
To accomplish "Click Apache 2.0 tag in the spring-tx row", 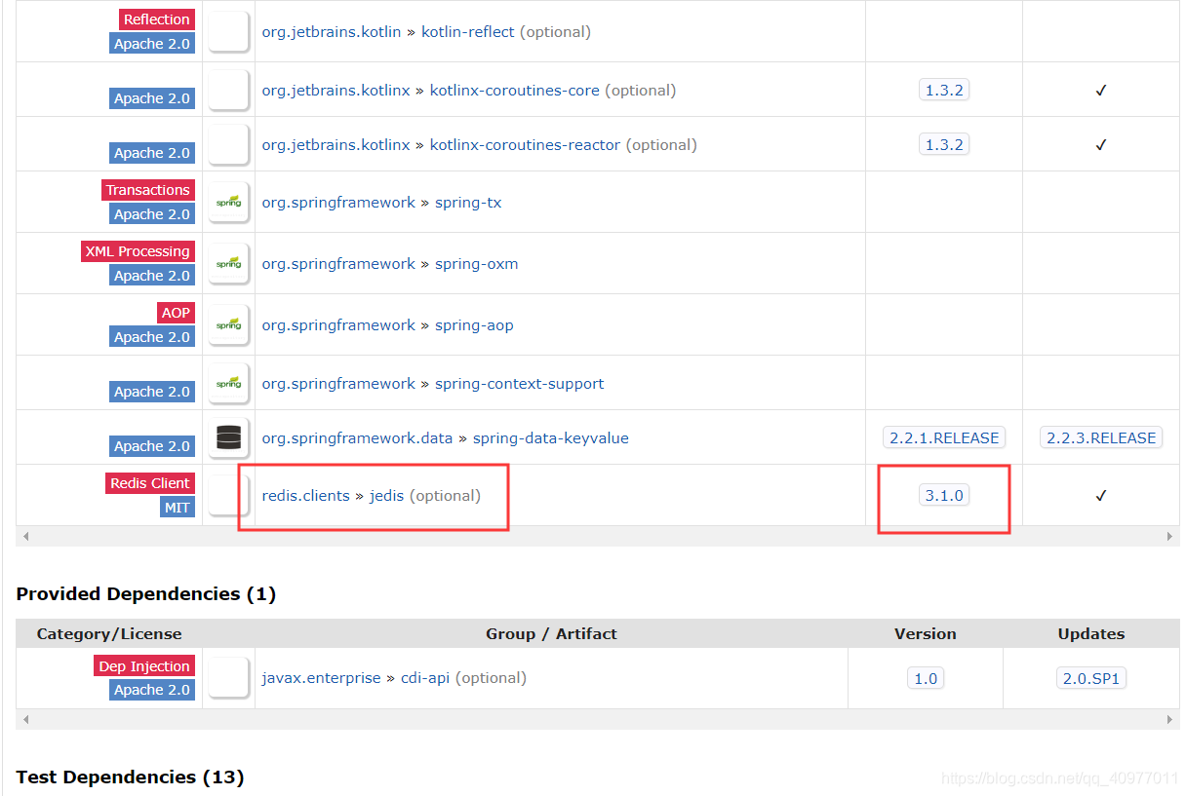I will pyautogui.click(x=152, y=214).
